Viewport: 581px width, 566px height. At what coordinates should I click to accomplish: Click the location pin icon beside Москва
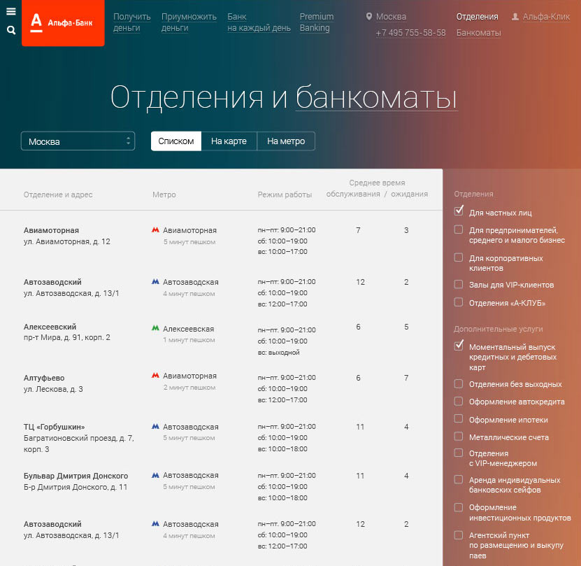[x=368, y=16]
